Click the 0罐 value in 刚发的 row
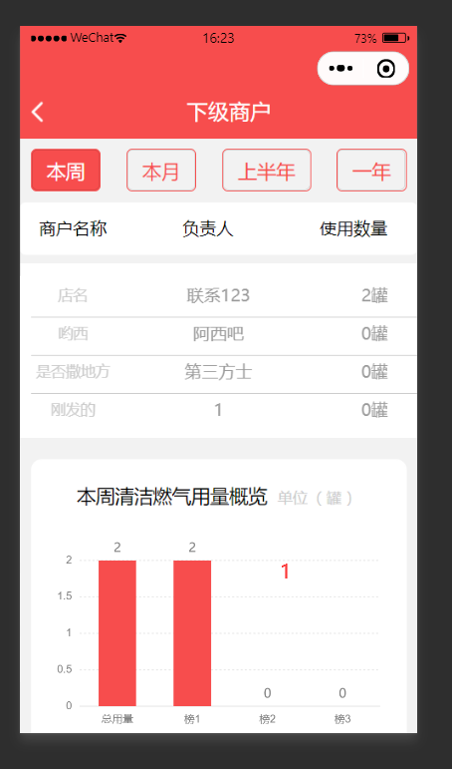452x769 pixels. [x=374, y=410]
